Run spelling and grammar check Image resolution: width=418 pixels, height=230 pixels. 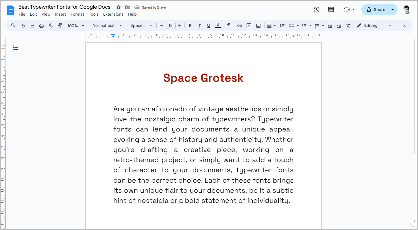[x=51, y=25]
